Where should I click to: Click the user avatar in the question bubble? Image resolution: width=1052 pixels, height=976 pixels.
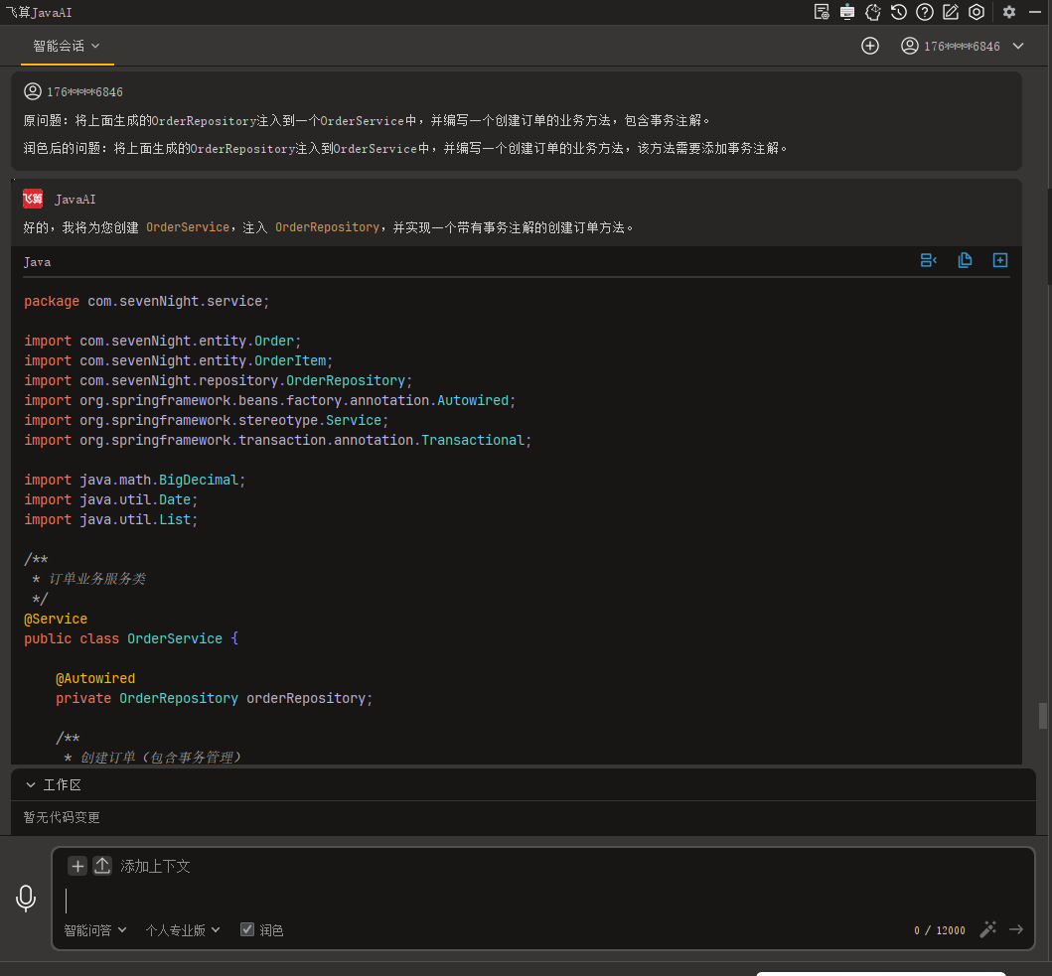(x=32, y=91)
